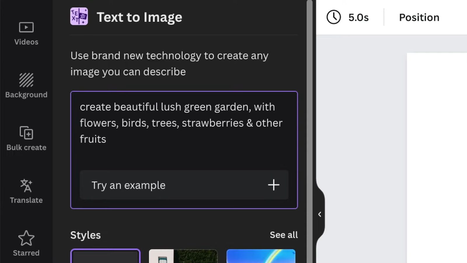This screenshot has width=467, height=263.
Task: Open the Bulk create sidebar tool
Action: point(26,139)
